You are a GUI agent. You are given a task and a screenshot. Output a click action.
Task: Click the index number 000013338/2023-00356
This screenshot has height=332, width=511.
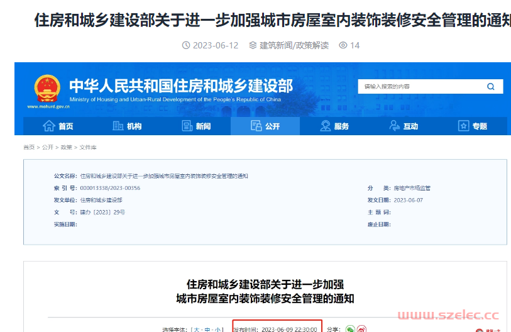click(x=110, y=188)
